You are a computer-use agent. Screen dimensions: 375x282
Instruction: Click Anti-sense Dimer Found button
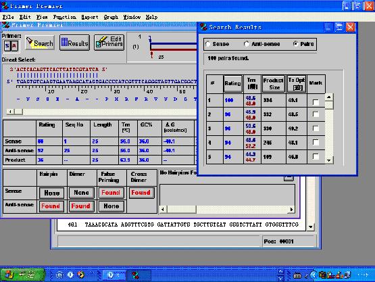[81, 206]
